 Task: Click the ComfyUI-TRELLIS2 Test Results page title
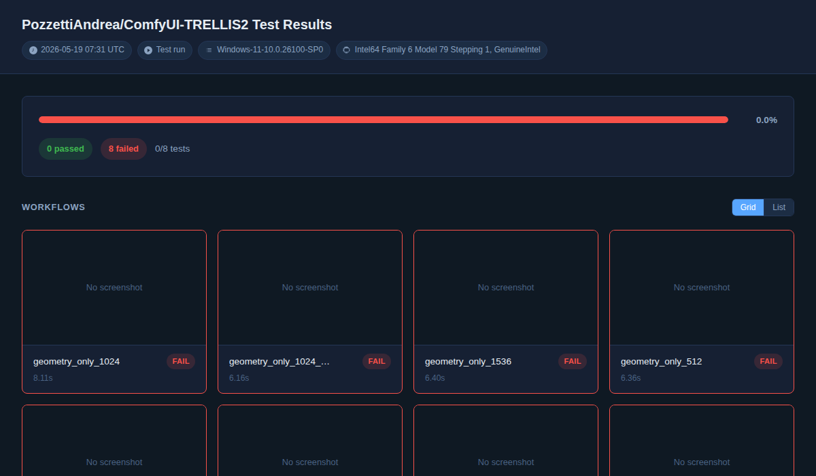177,24
